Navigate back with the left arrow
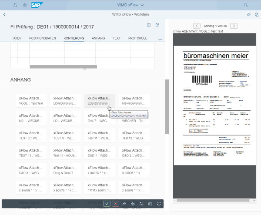Viewport: 261px width, 215px height. [x=4, y=15]
